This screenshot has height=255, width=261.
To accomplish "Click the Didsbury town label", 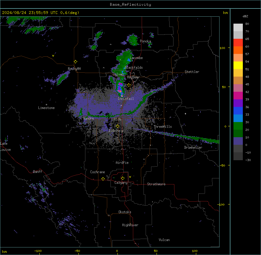I will click(116, 131).
